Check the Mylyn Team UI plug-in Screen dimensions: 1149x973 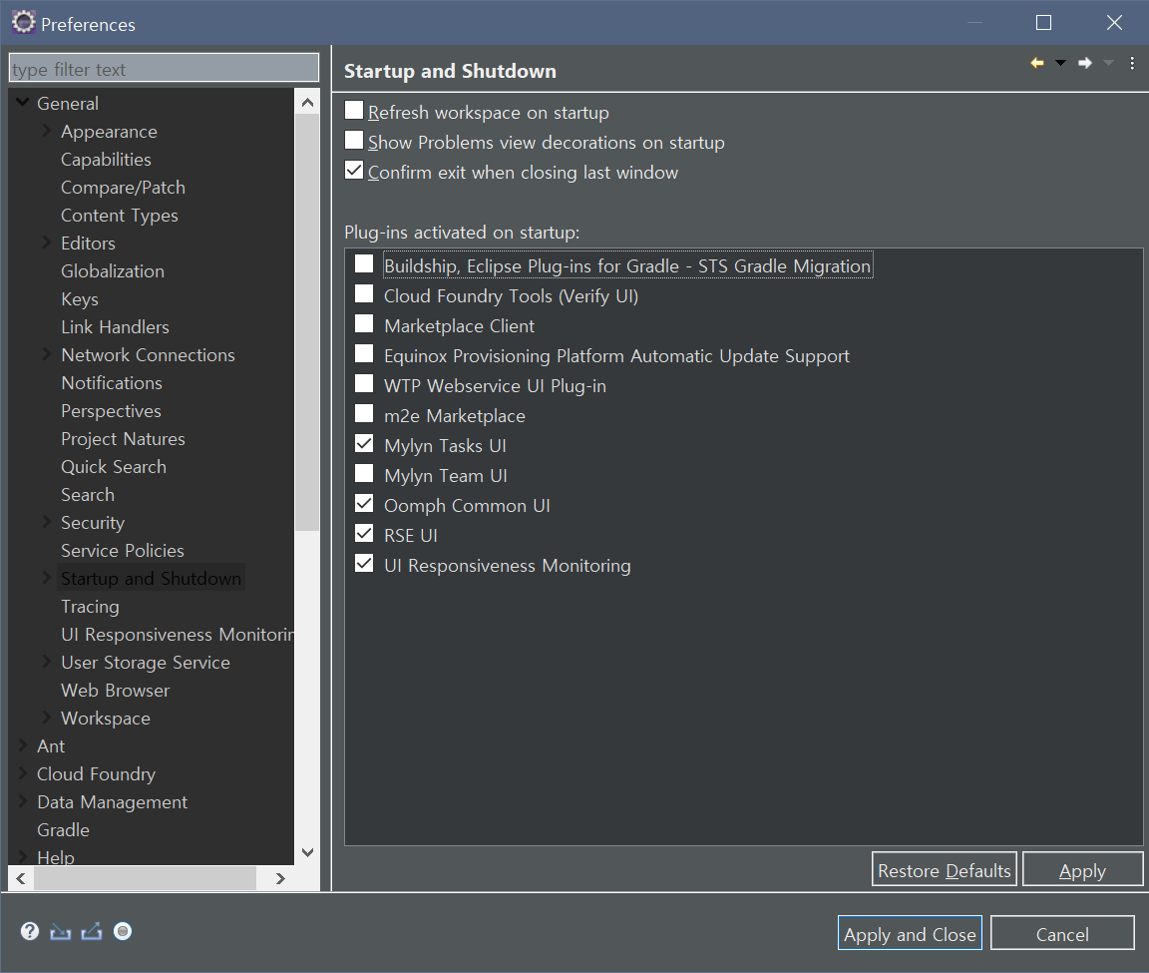tap(364, 474)
